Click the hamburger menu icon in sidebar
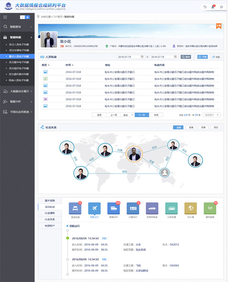This screenshot has height=282, width=228. click(x=5, y=17)
